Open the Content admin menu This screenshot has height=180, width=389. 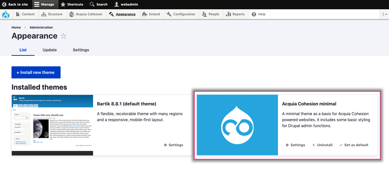click(x=25, y=14)
